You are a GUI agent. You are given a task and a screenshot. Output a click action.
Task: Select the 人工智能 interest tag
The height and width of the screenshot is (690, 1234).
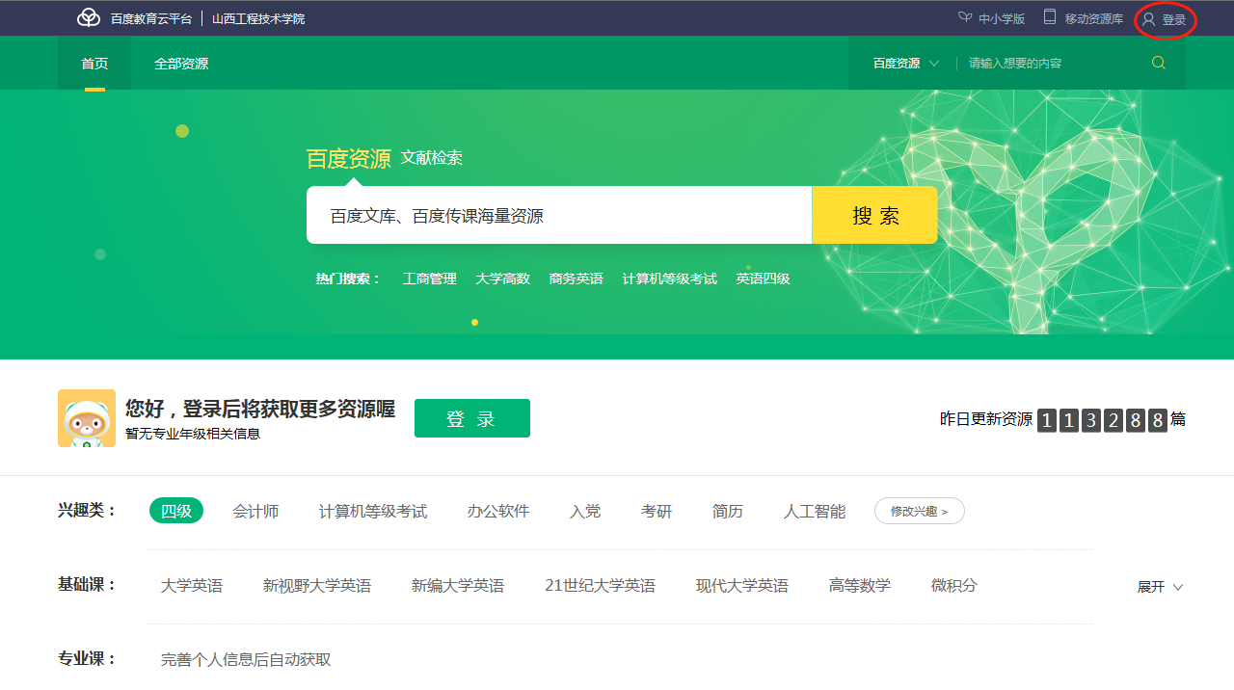click(815, 512)
